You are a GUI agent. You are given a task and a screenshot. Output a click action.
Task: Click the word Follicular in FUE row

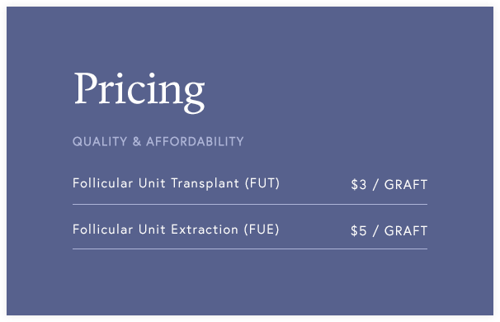[102, 230]
